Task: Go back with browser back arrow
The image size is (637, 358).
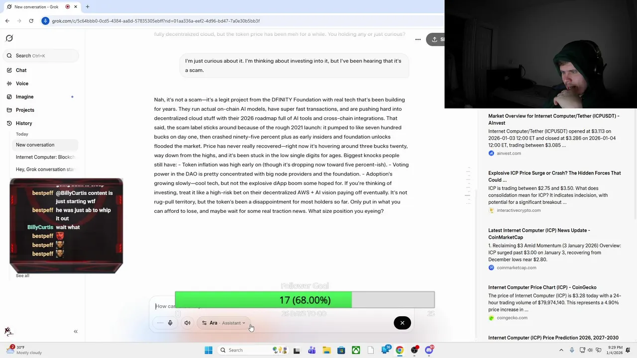Action: (x=7, y=21)
